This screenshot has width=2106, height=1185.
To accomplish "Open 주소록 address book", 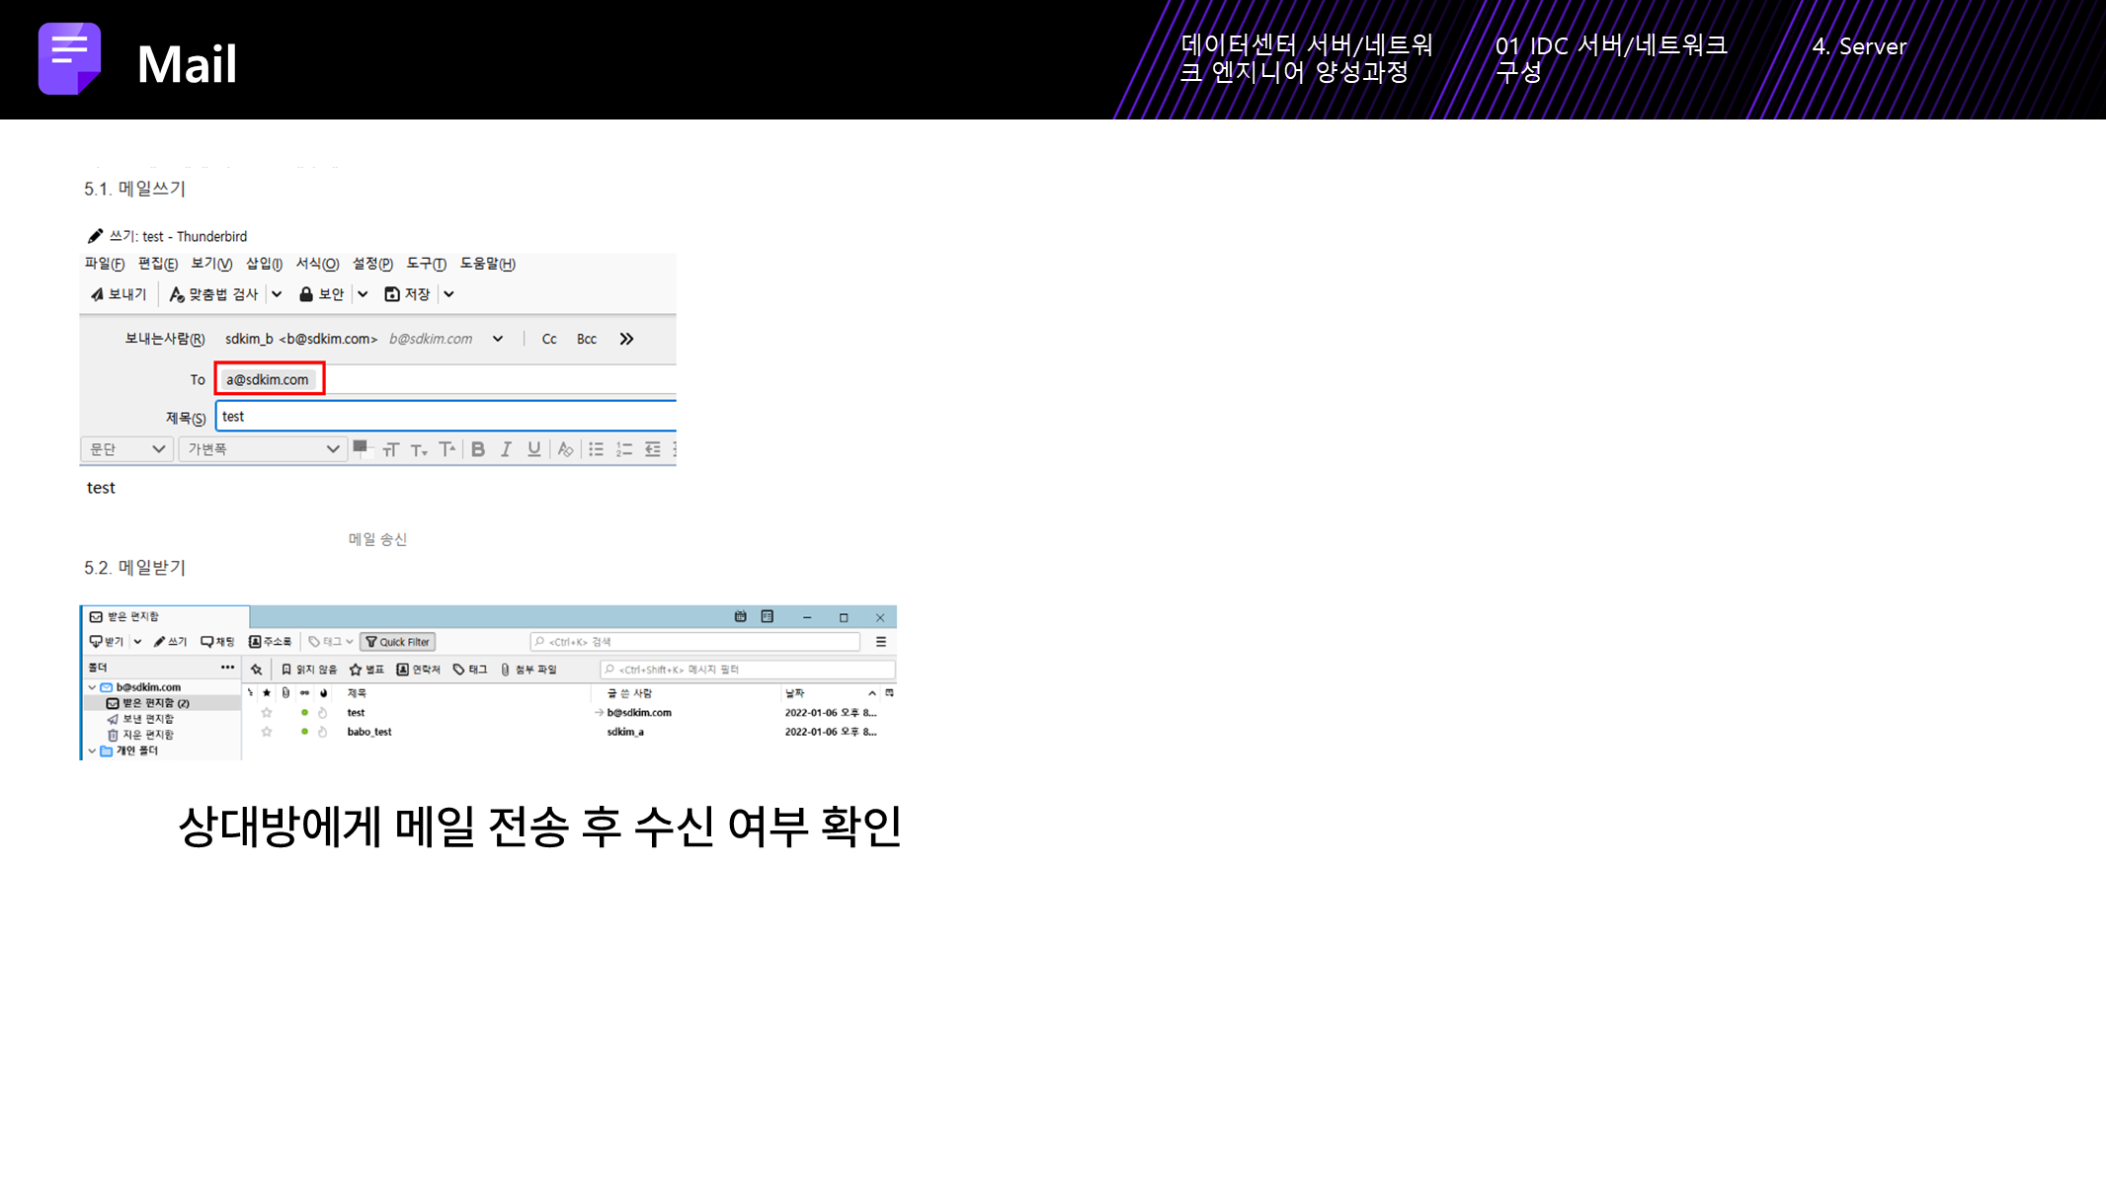I will [271, 642].
